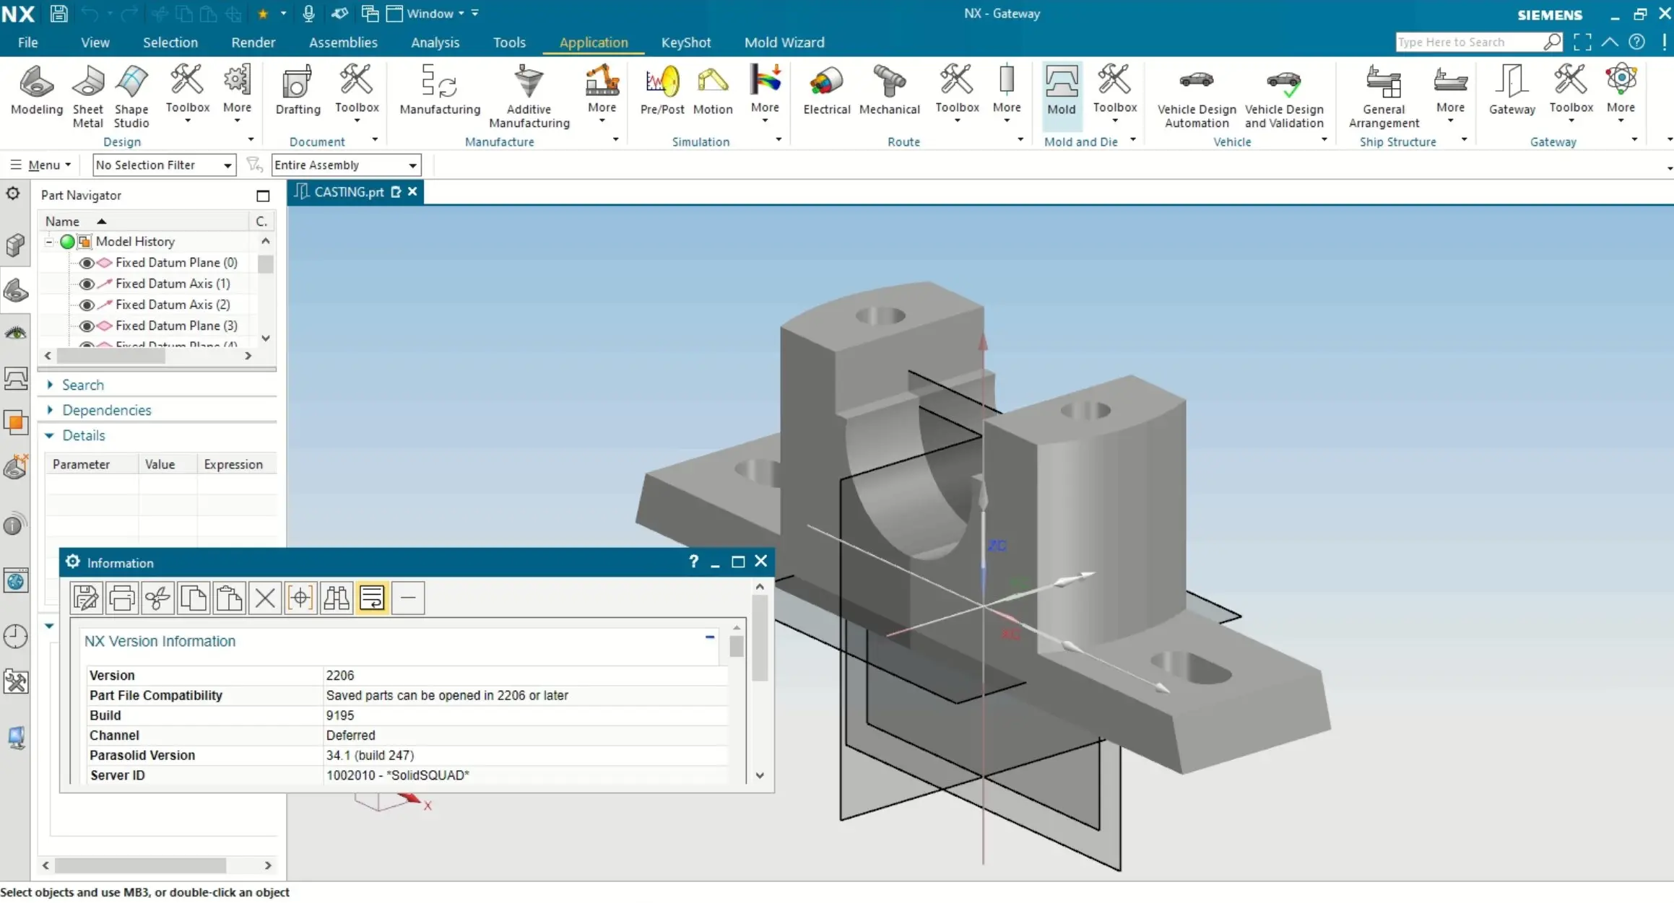Viewport: 1674px width, 903px height.
Task: Click the Parameter column header in Details
Action: coord(92,464)
